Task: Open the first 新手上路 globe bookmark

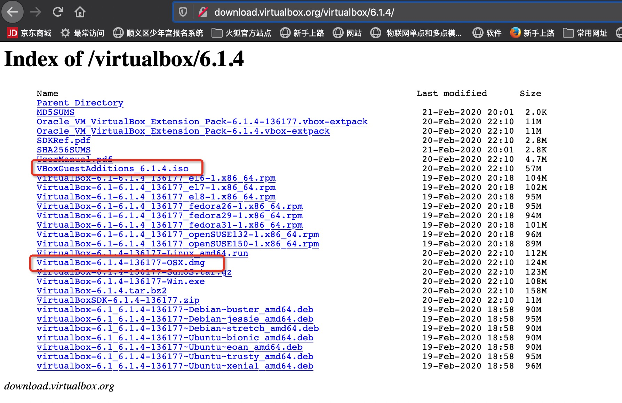Action: tap(302, 33)
